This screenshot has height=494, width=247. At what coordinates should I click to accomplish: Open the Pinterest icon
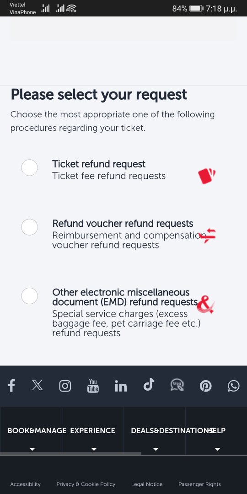[x=206, y=386]
